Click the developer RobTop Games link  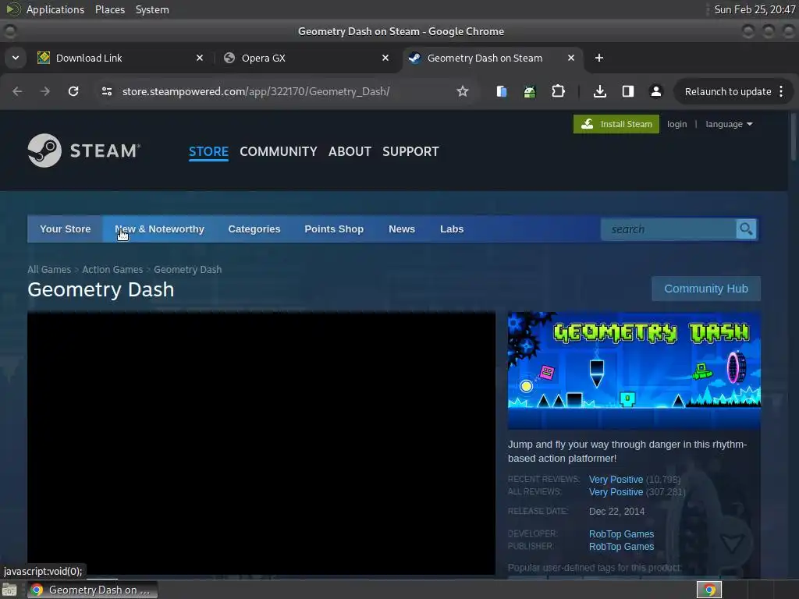pyautogui.click(x=622, y=533)
